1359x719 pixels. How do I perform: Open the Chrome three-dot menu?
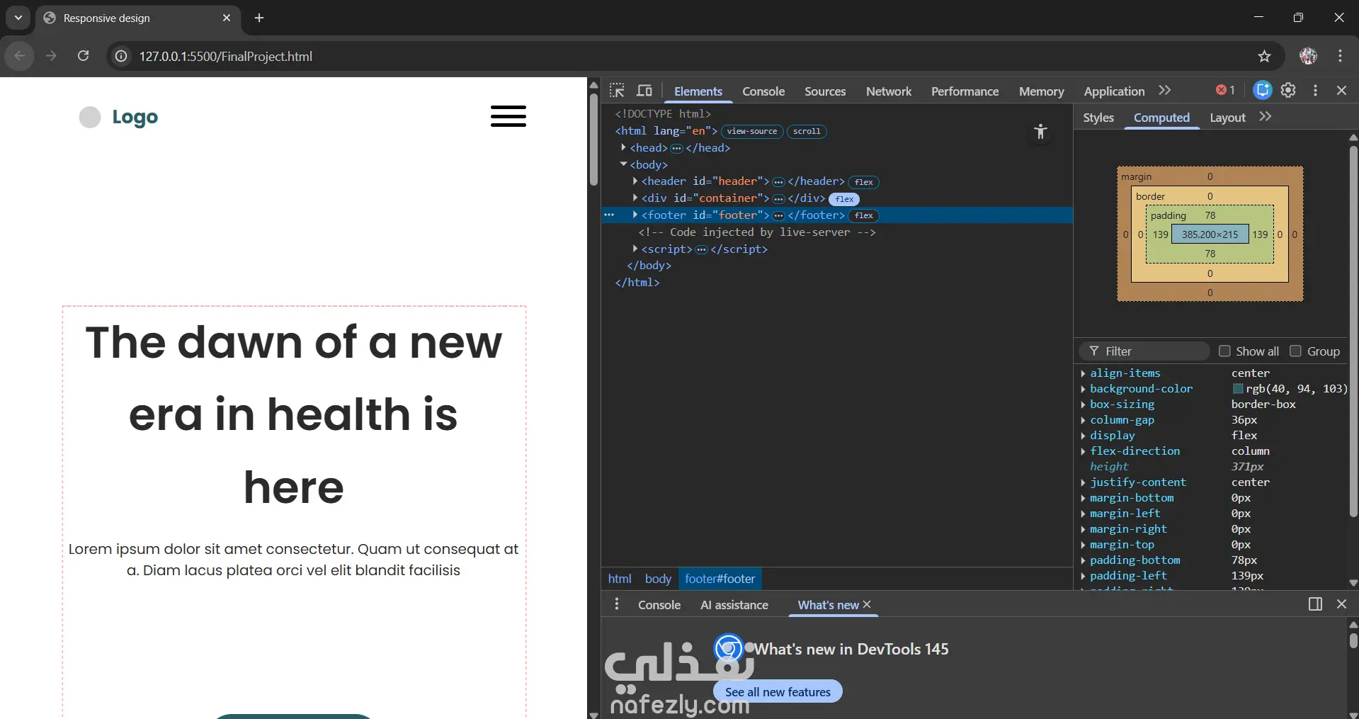click(1340, 56)
